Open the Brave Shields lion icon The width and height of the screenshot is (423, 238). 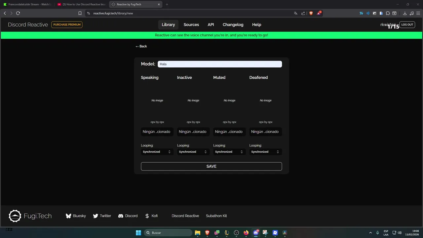click(311, 13)
